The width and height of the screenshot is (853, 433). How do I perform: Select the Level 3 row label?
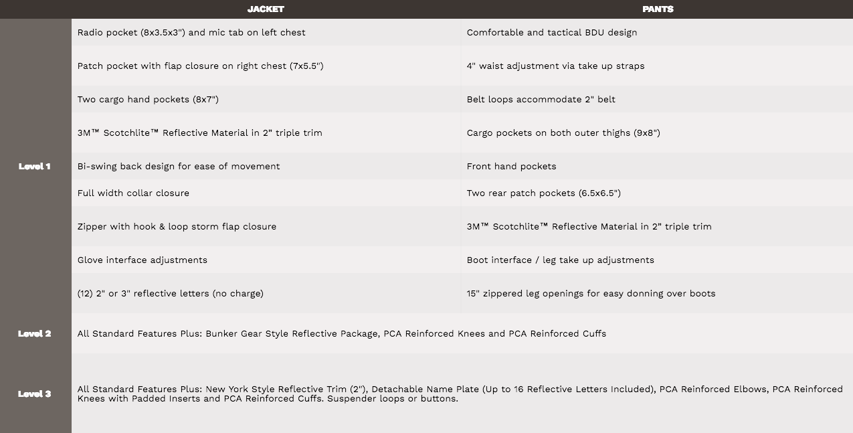35,394
